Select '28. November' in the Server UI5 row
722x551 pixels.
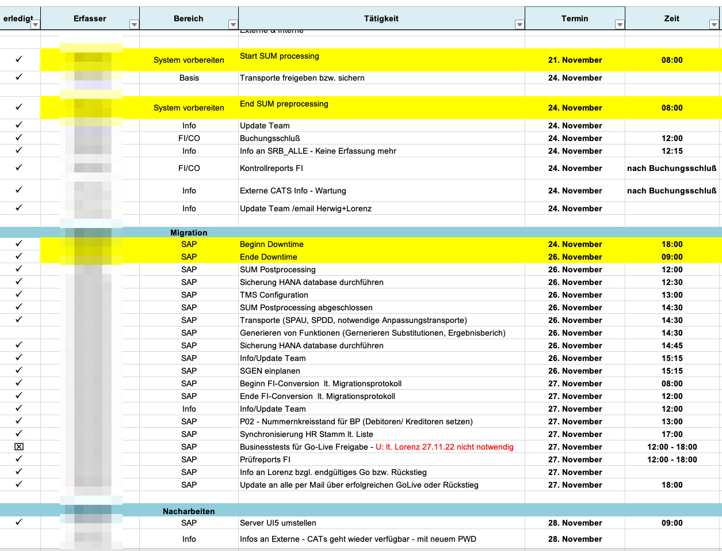pyautogui.click(x=575, y=523)
